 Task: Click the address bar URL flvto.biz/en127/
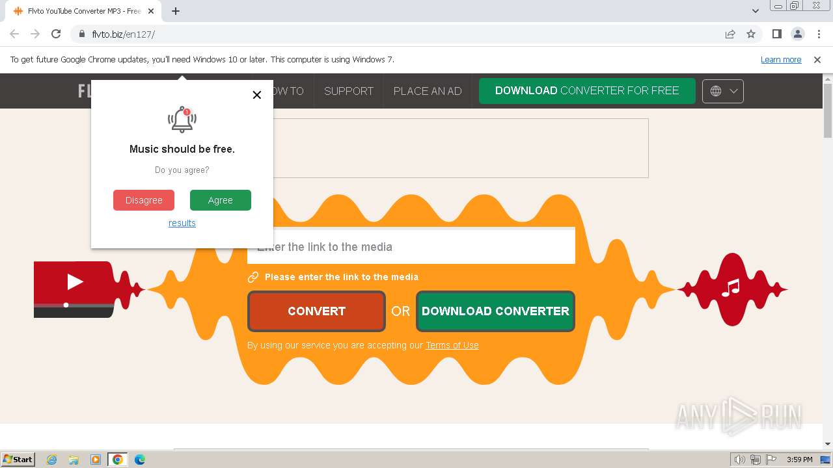click(124, 34)
